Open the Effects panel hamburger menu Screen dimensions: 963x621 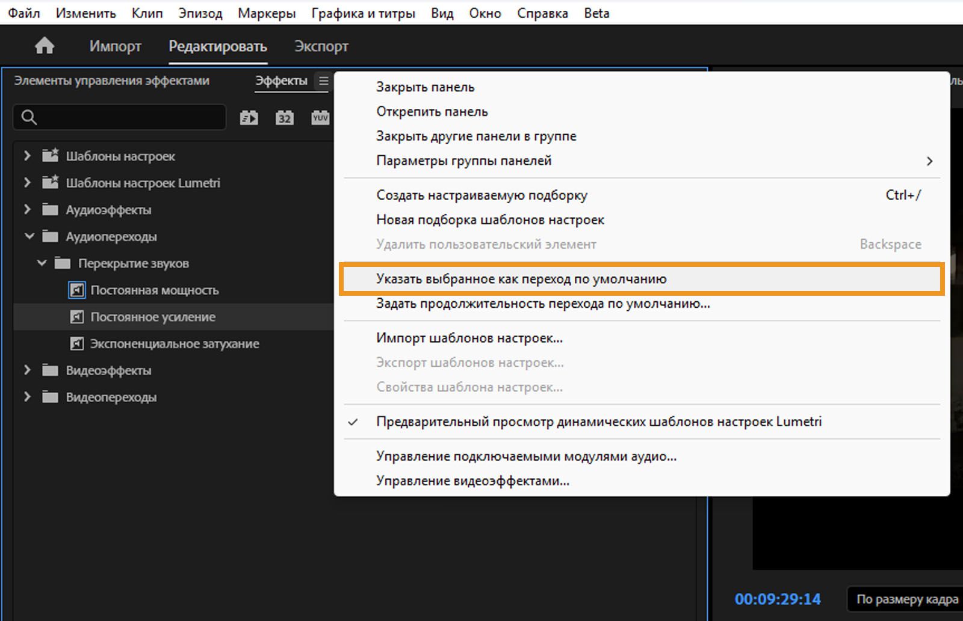coord(323,81)
